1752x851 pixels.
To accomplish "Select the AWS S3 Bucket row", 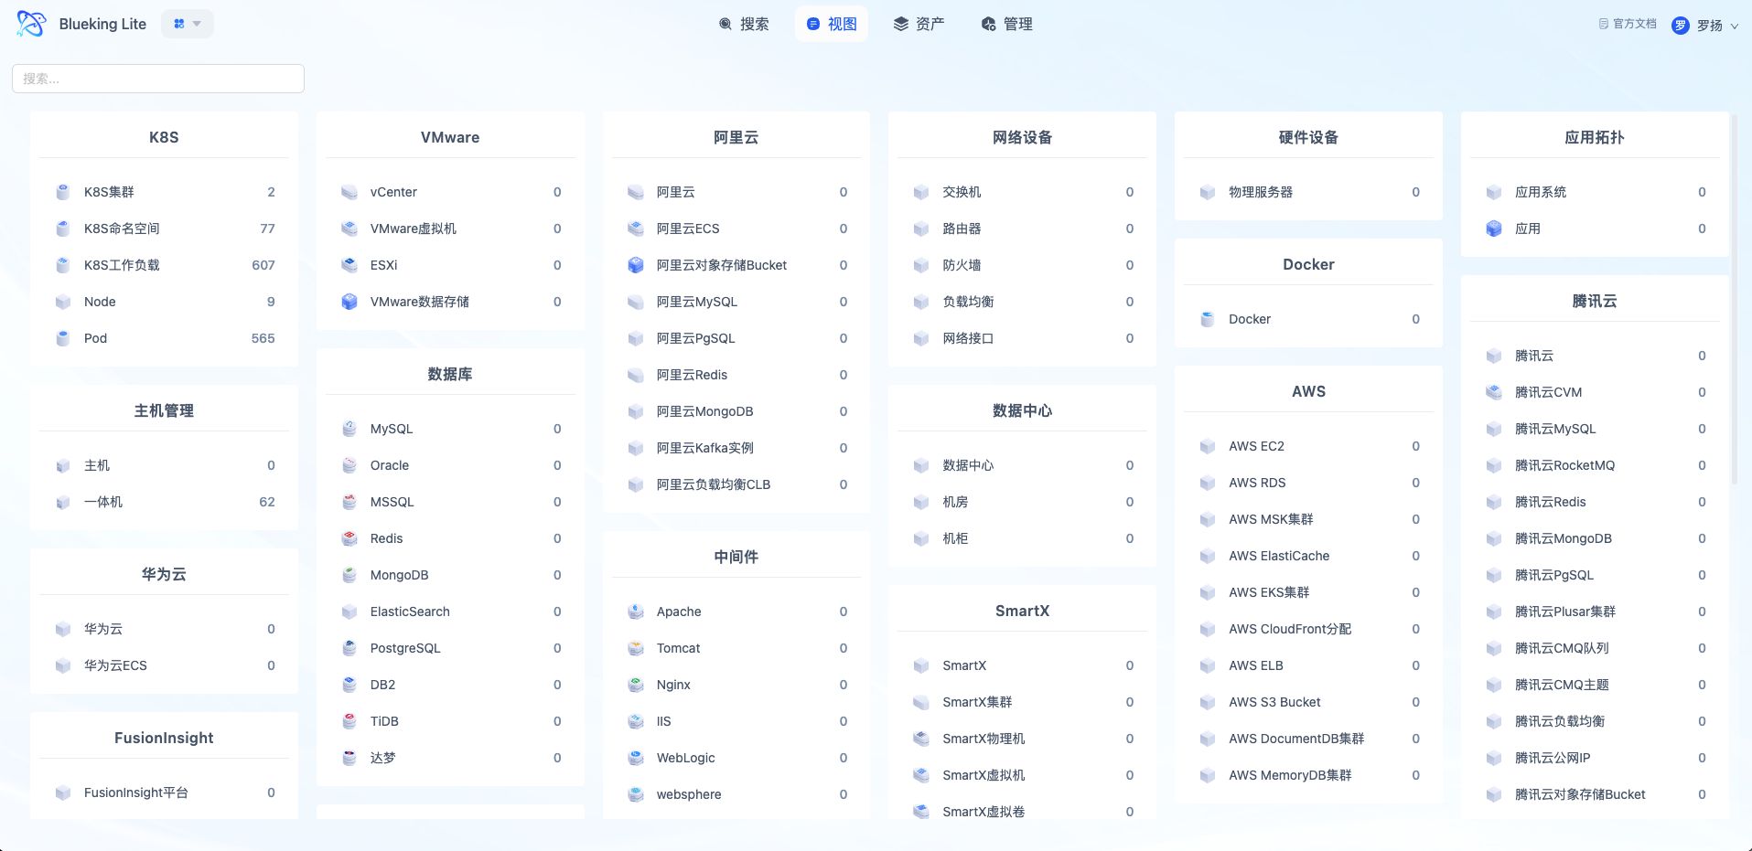I will pyautogui.click(x=1309, y=702).
